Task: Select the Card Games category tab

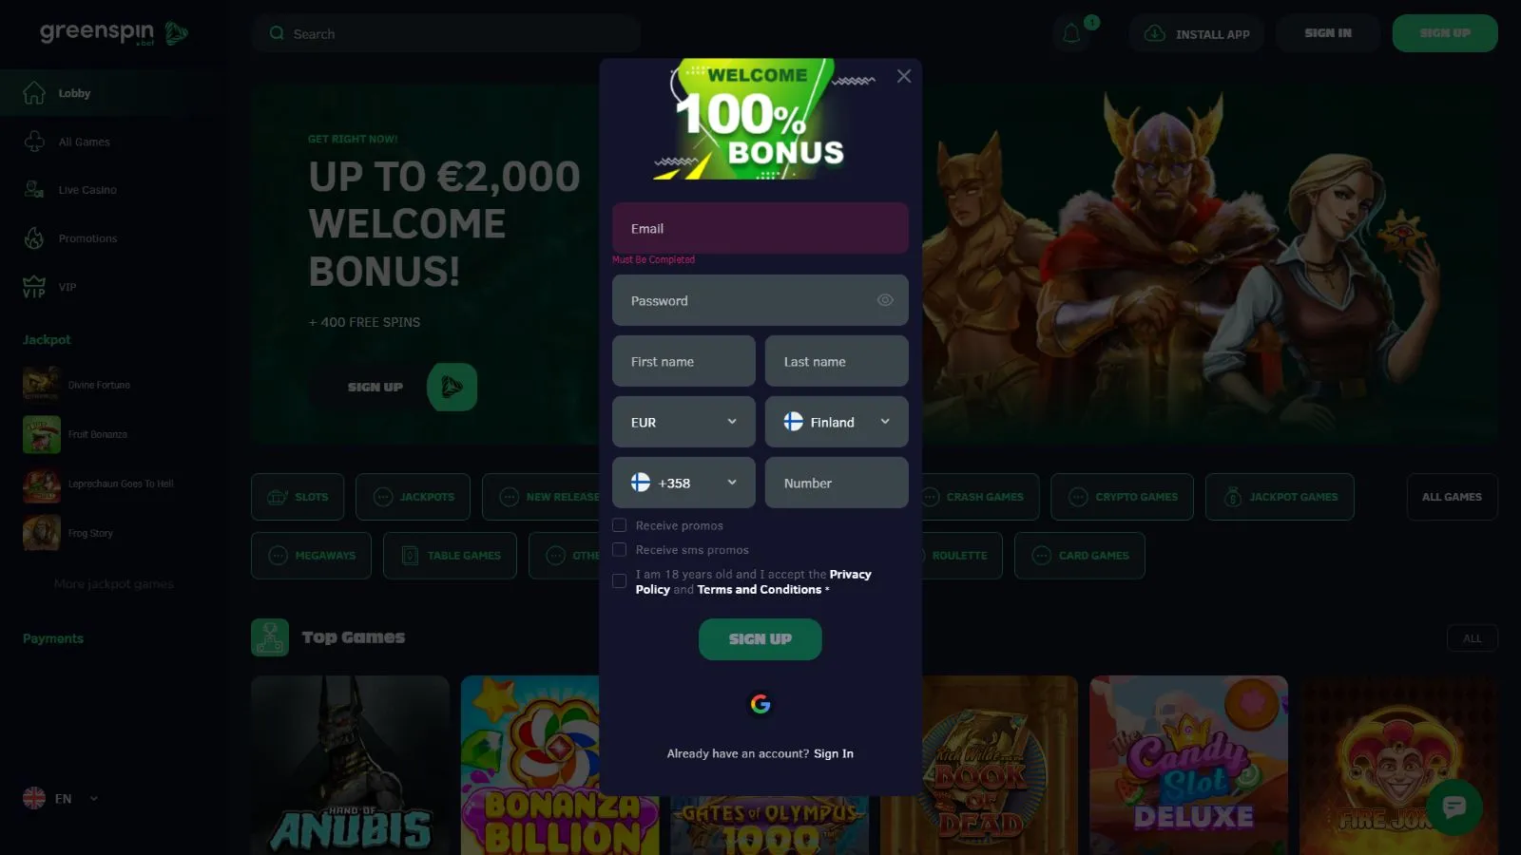Action: 1080,556
